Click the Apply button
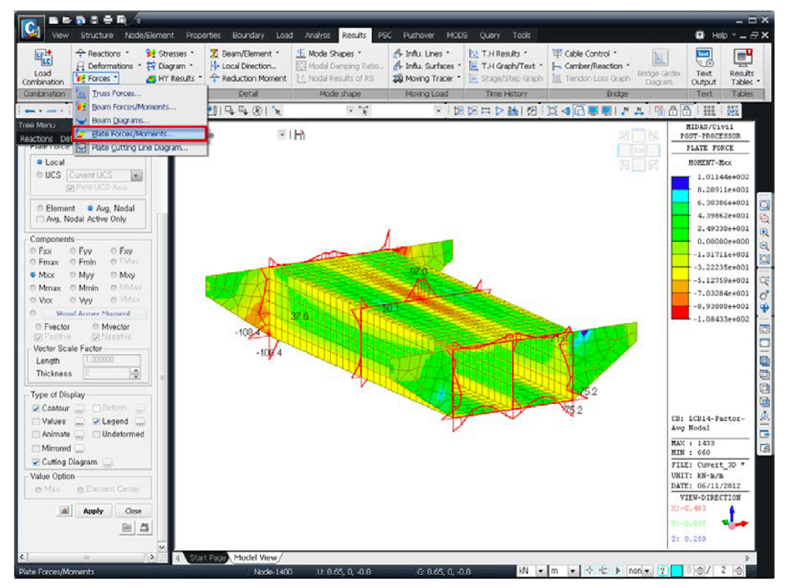792x588 pixels. (93, 510)
